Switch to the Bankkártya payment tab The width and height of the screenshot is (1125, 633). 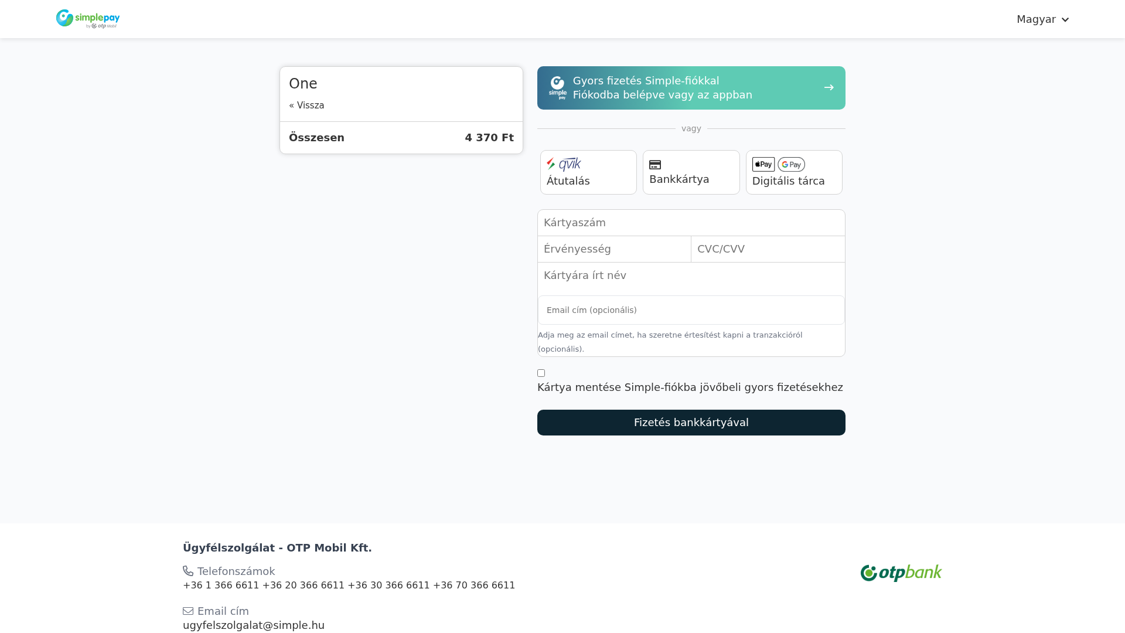tap(691, 172)
